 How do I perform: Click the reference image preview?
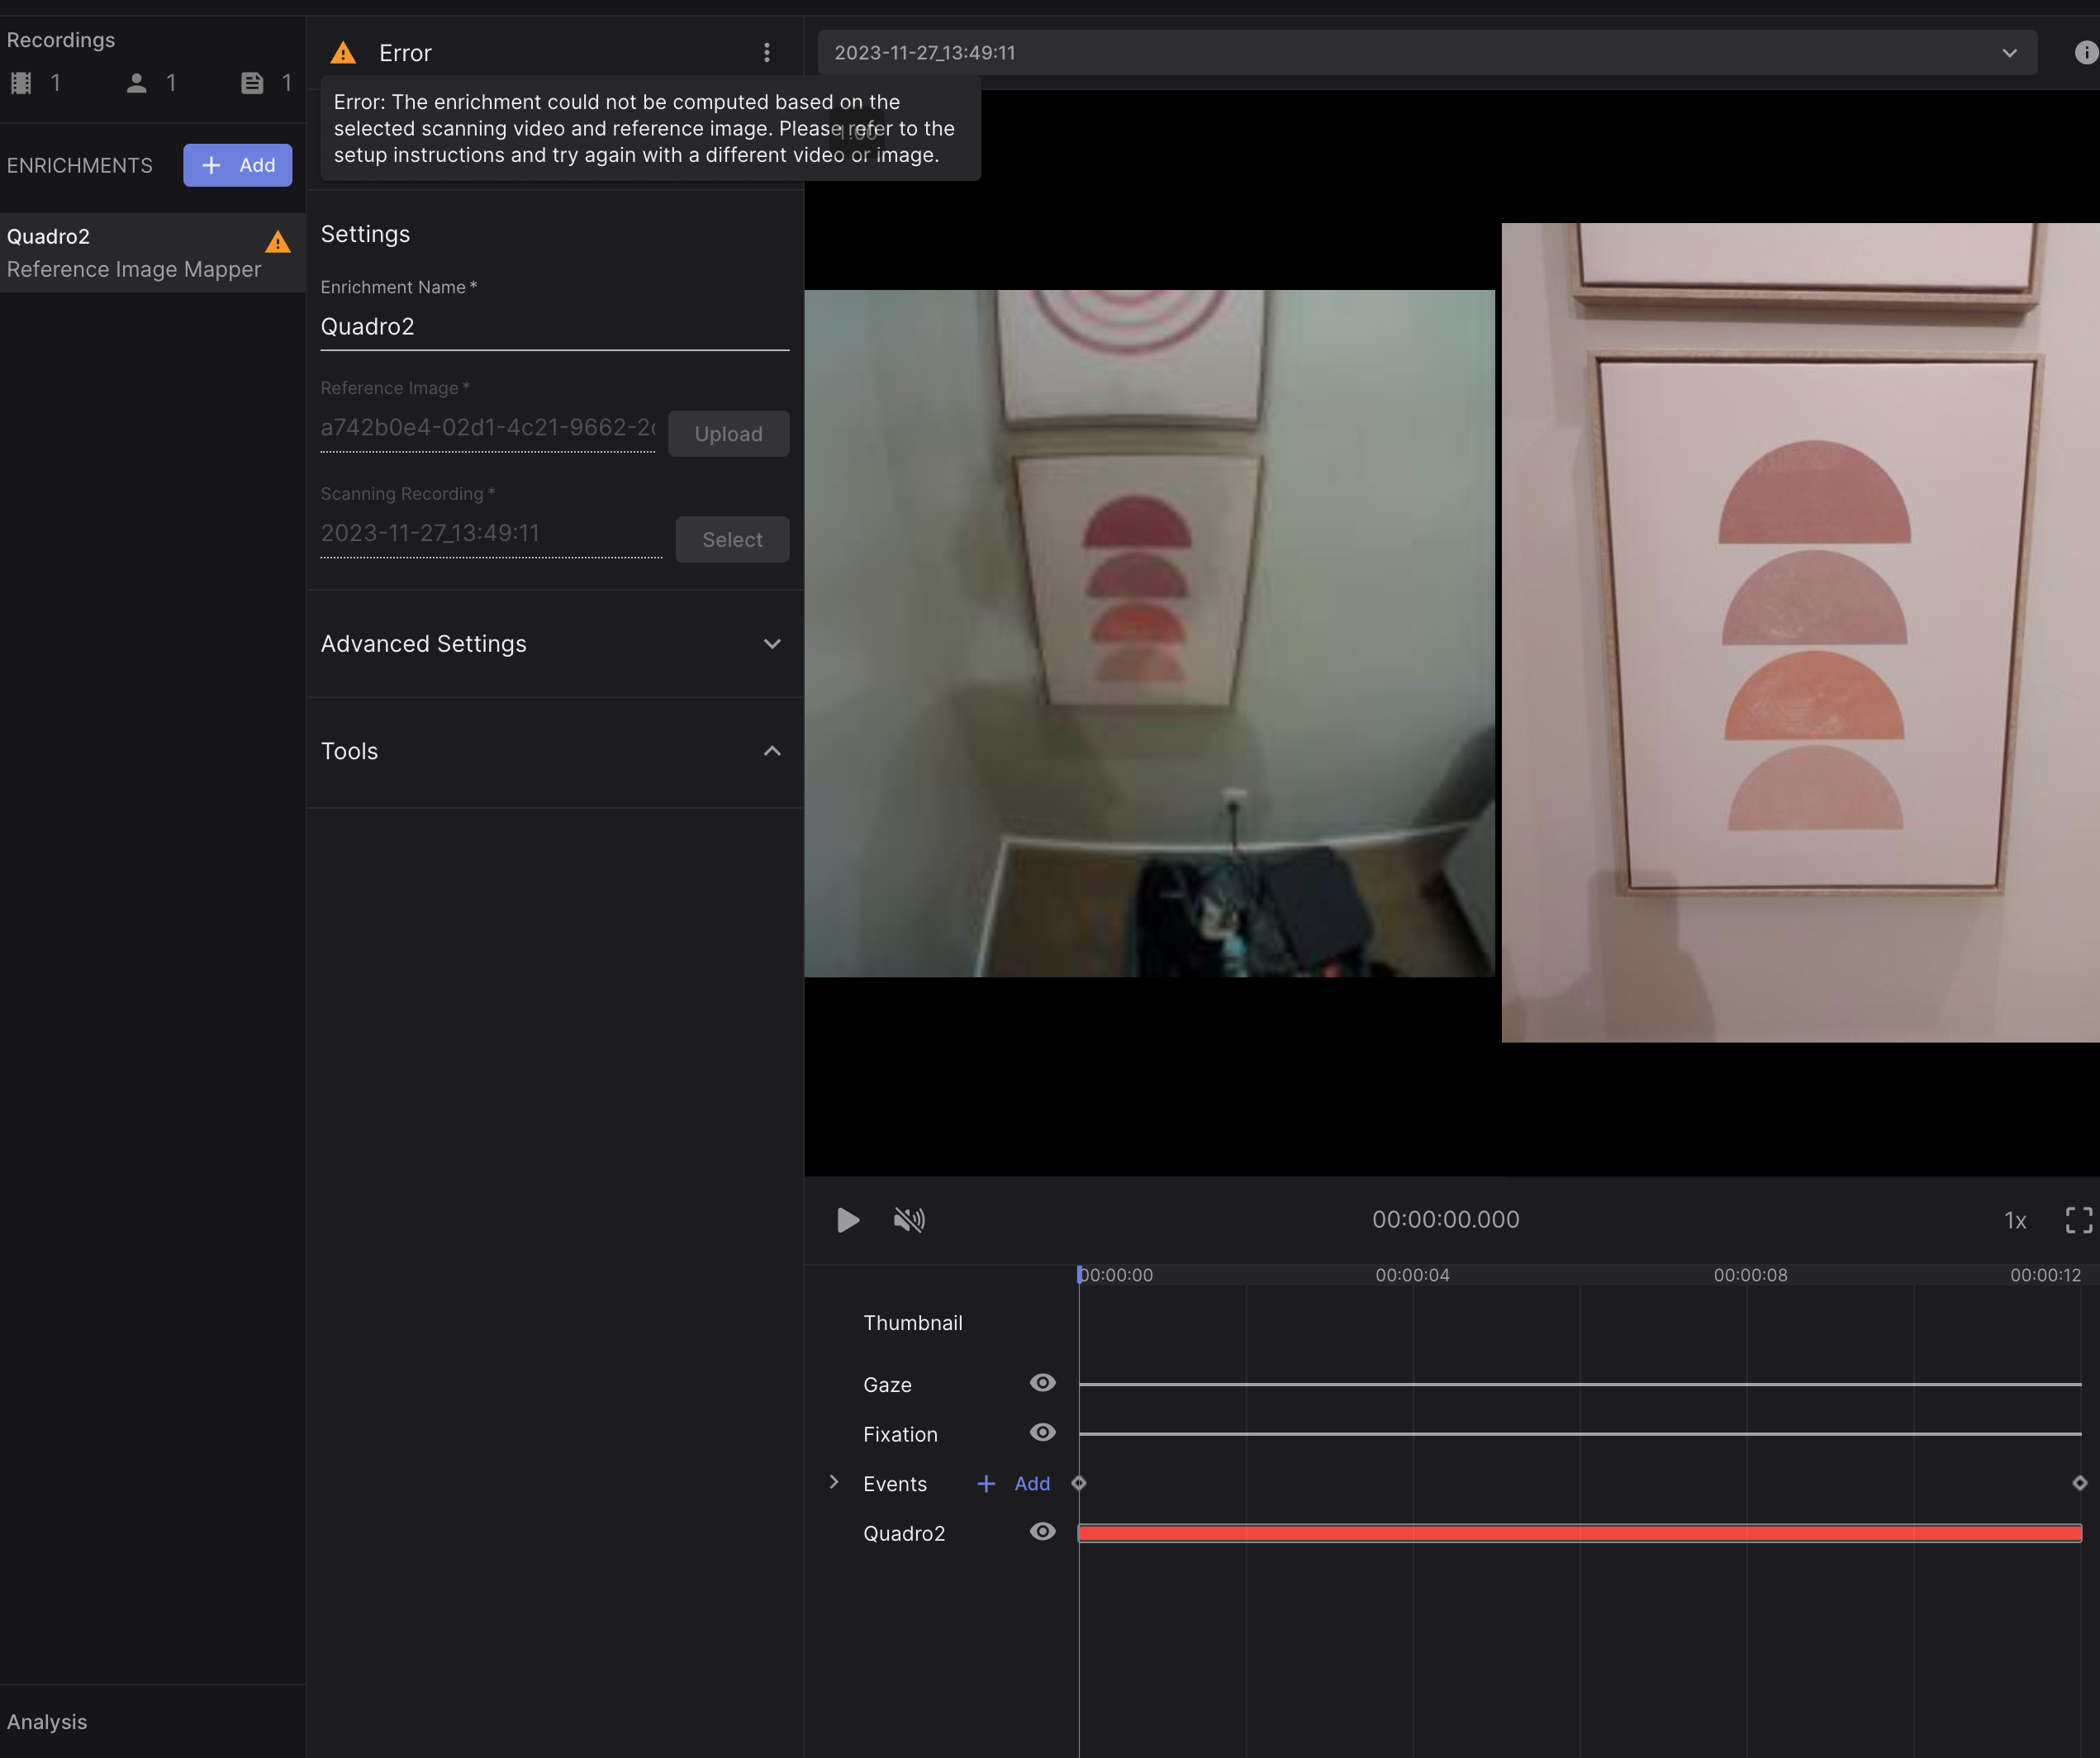coord(1800,632)
